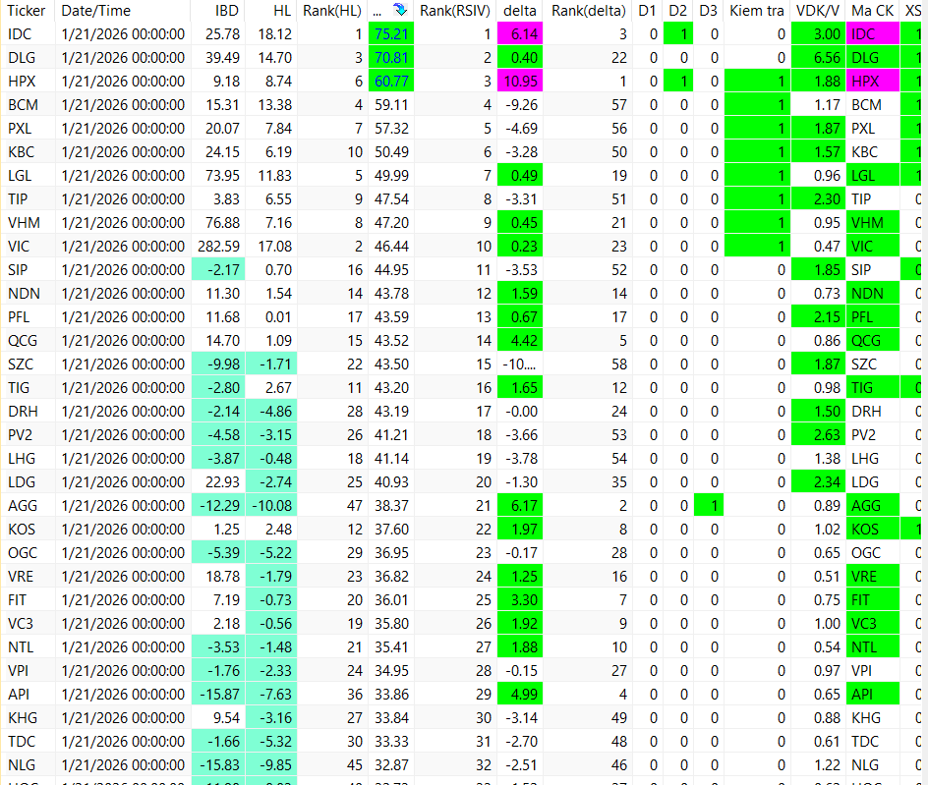Click HL value 18.12 in IDC row
Screen dimensions: 928x785
tap(275, 34)
